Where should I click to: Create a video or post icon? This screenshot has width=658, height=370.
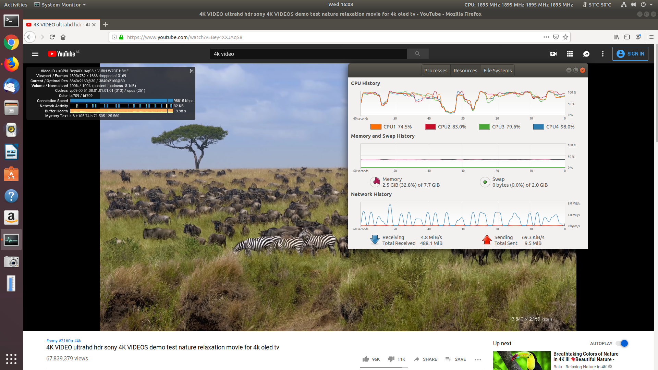[x=553, y=54]
